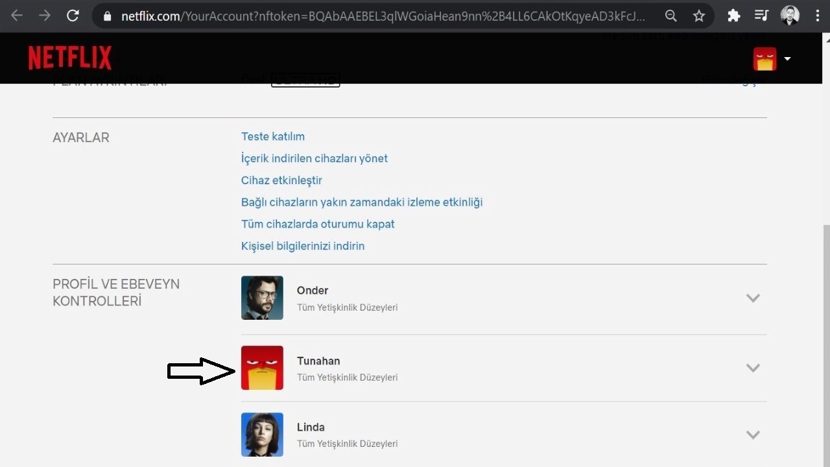
Task: Expand the header account menu caret
Action: 787,59
